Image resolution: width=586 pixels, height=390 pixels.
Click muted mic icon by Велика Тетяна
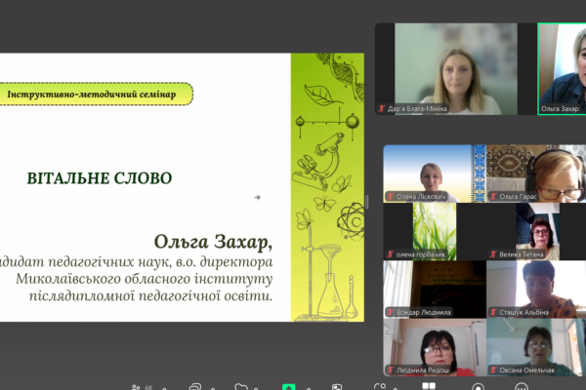(493, 254)
